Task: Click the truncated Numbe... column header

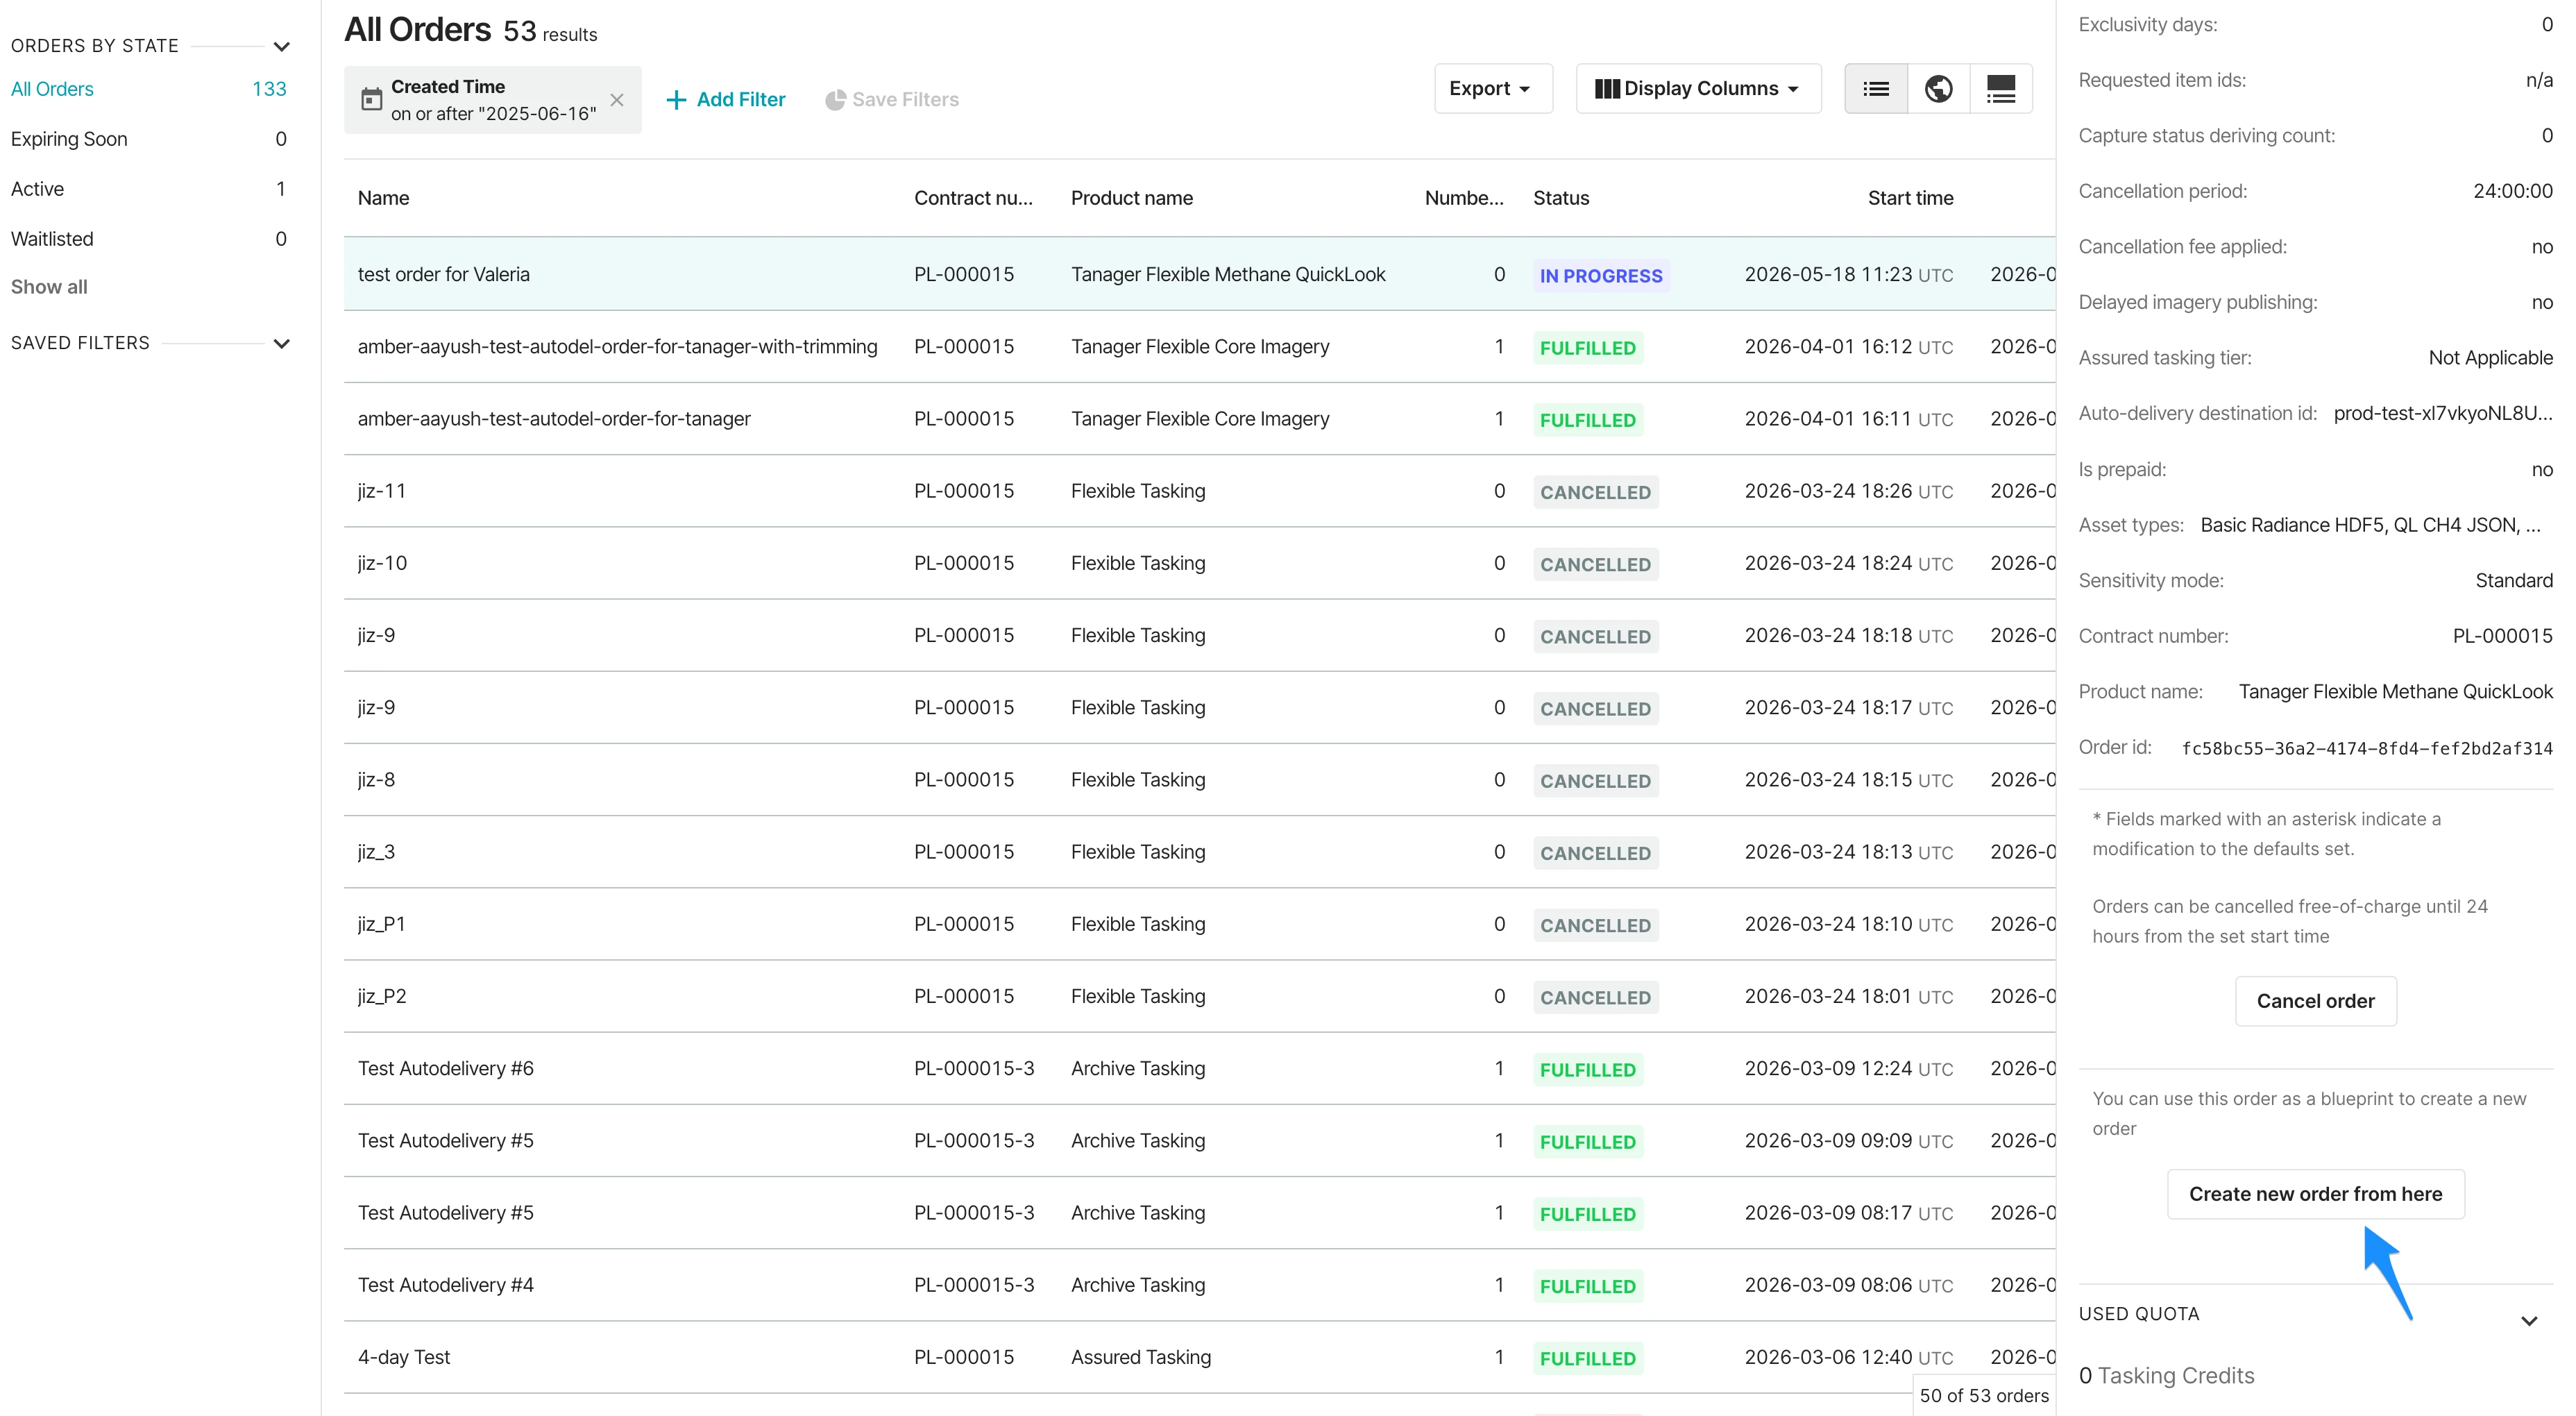Action: click(1463, 198)
